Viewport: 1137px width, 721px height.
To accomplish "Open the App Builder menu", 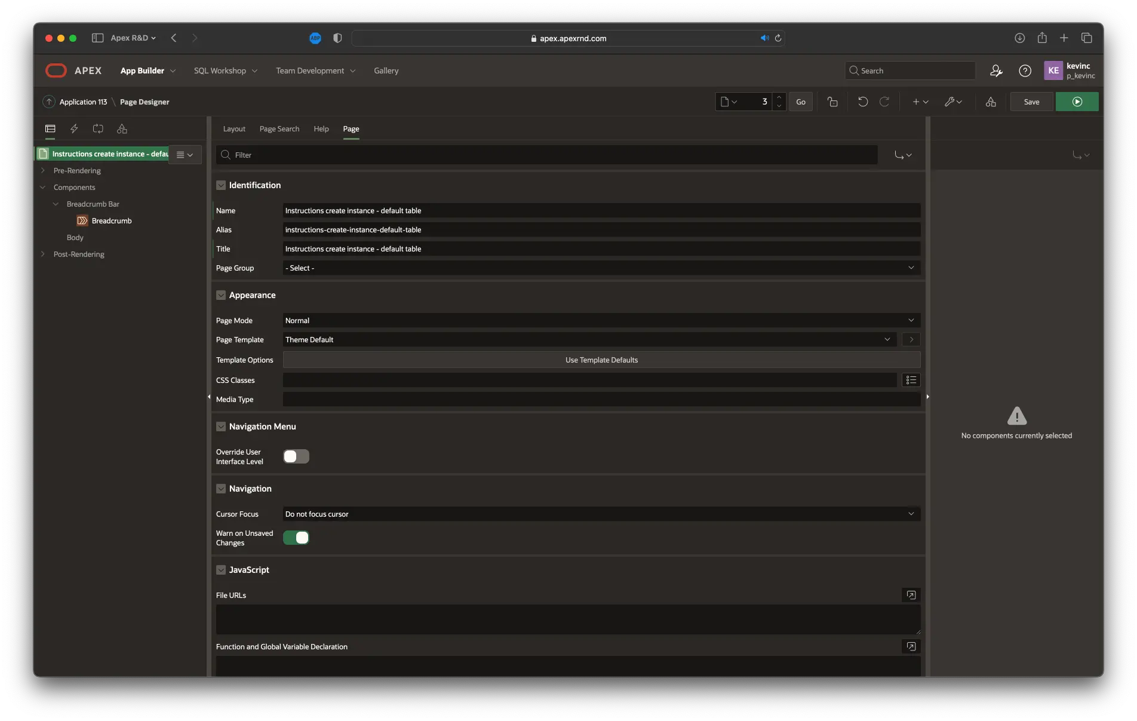I will pos(148,70).
